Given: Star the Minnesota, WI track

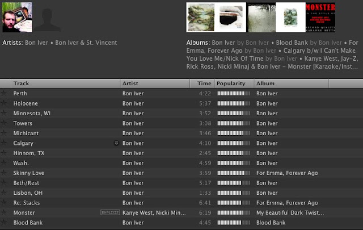Looking at the screenshot, I should click(x=4, y=113).
